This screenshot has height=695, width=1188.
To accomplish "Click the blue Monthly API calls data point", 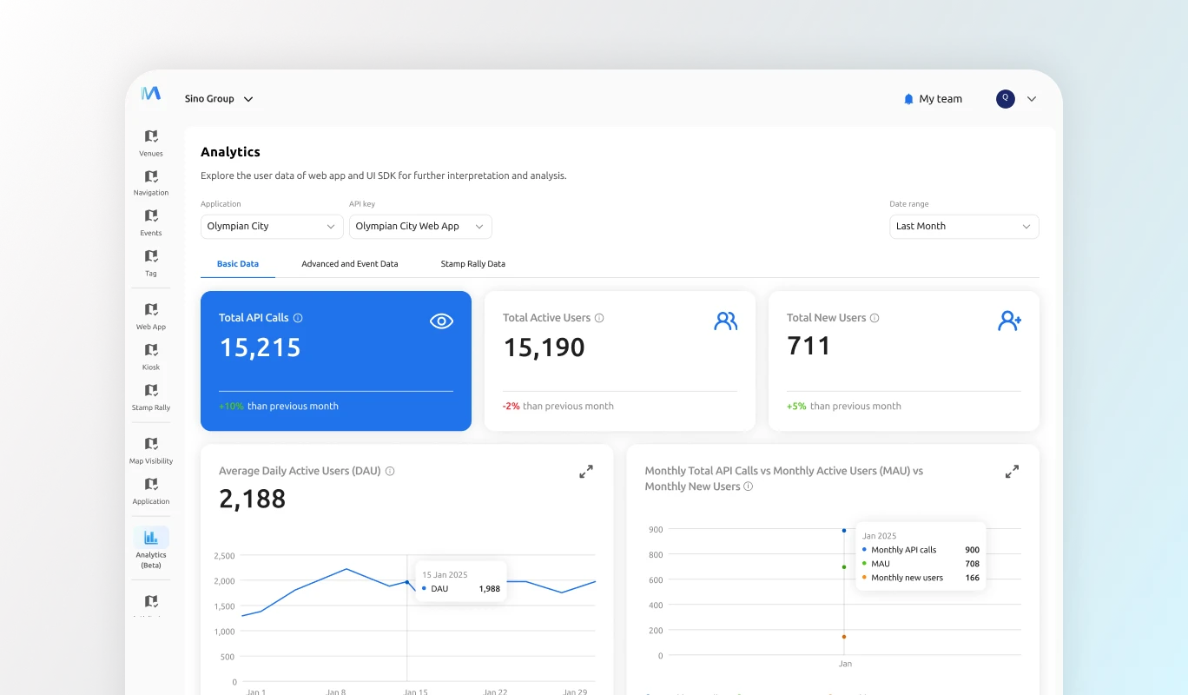I will coord(844,530).
